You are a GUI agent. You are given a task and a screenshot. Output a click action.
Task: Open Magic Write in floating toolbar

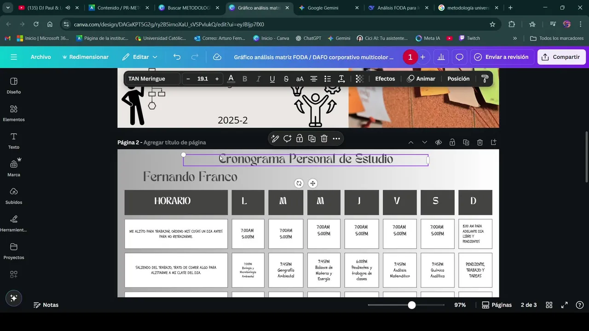(x=275, y=138)
